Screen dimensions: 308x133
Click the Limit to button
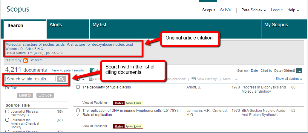pyautogui.click(x=25, y=95)
